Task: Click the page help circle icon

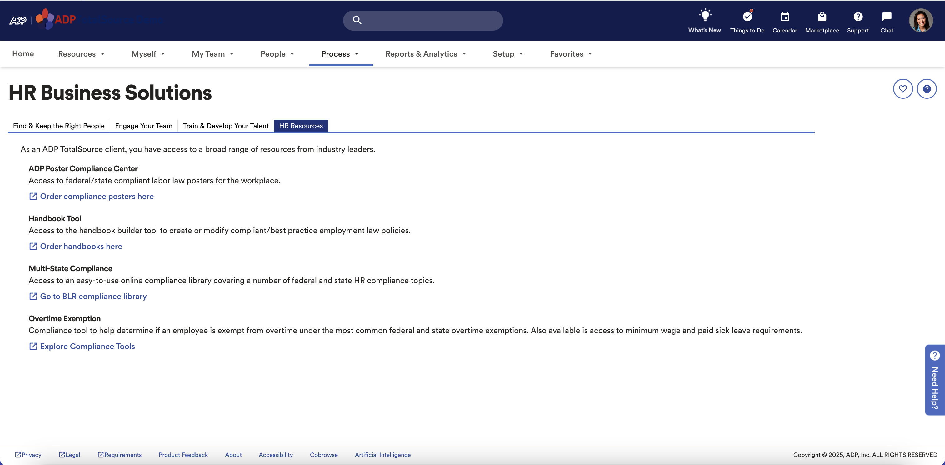Action: click(926, 89)
